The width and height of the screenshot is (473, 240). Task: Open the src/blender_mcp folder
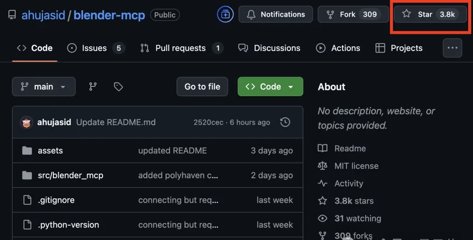71,176
